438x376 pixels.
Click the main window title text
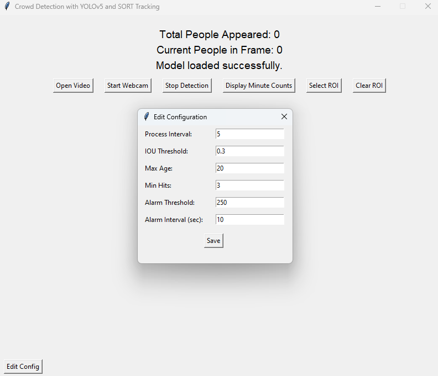[87, 7]
